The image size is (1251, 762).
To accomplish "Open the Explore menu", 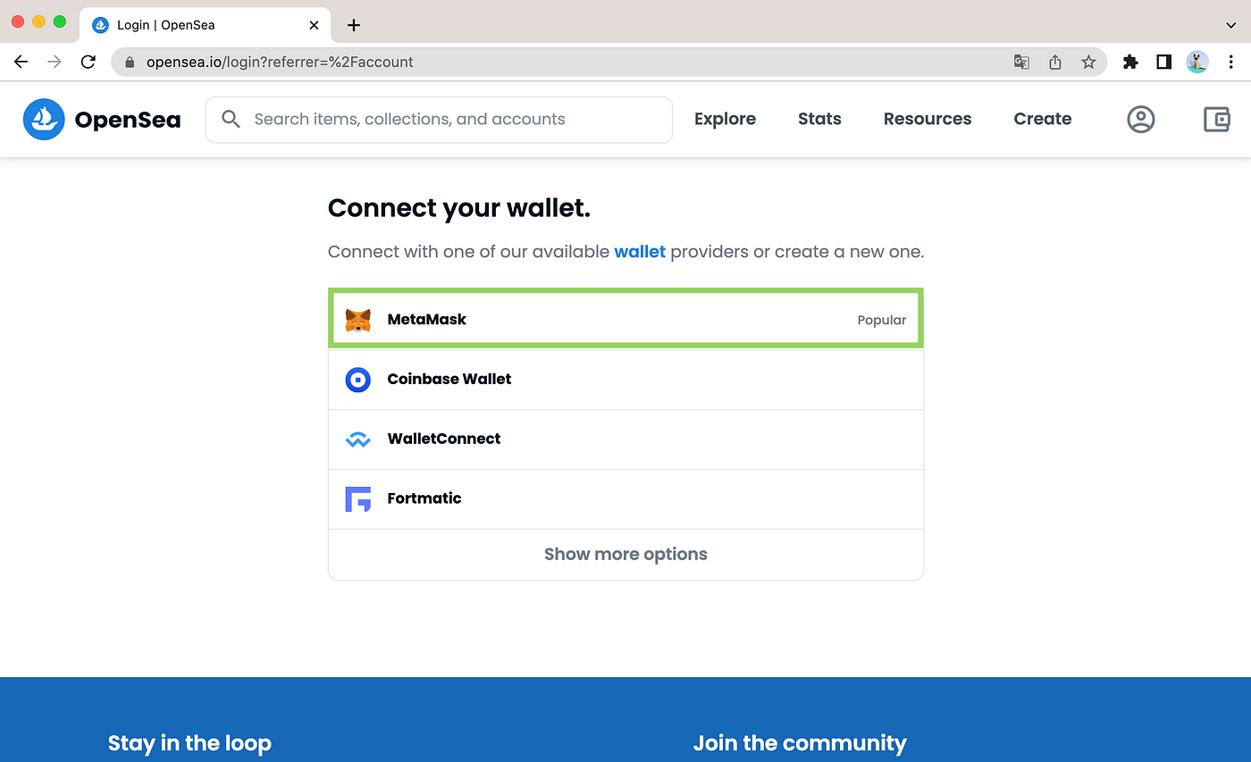I will [x=725, y=119].
